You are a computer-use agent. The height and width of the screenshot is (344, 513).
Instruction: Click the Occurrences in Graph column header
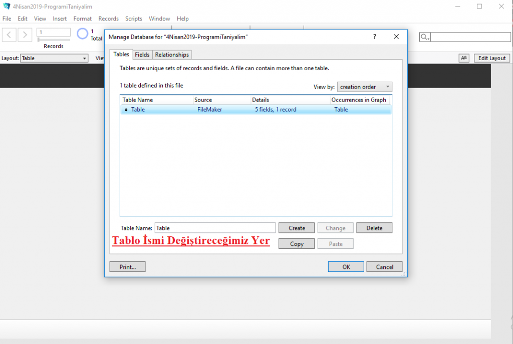(x=360, y=100)
